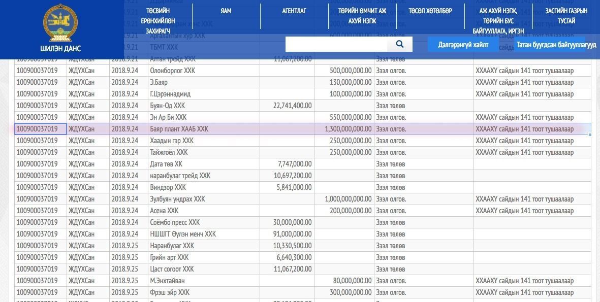600x302 pixels.
Task: Click the Шилэн Данс title text
Action: [60, 49]
